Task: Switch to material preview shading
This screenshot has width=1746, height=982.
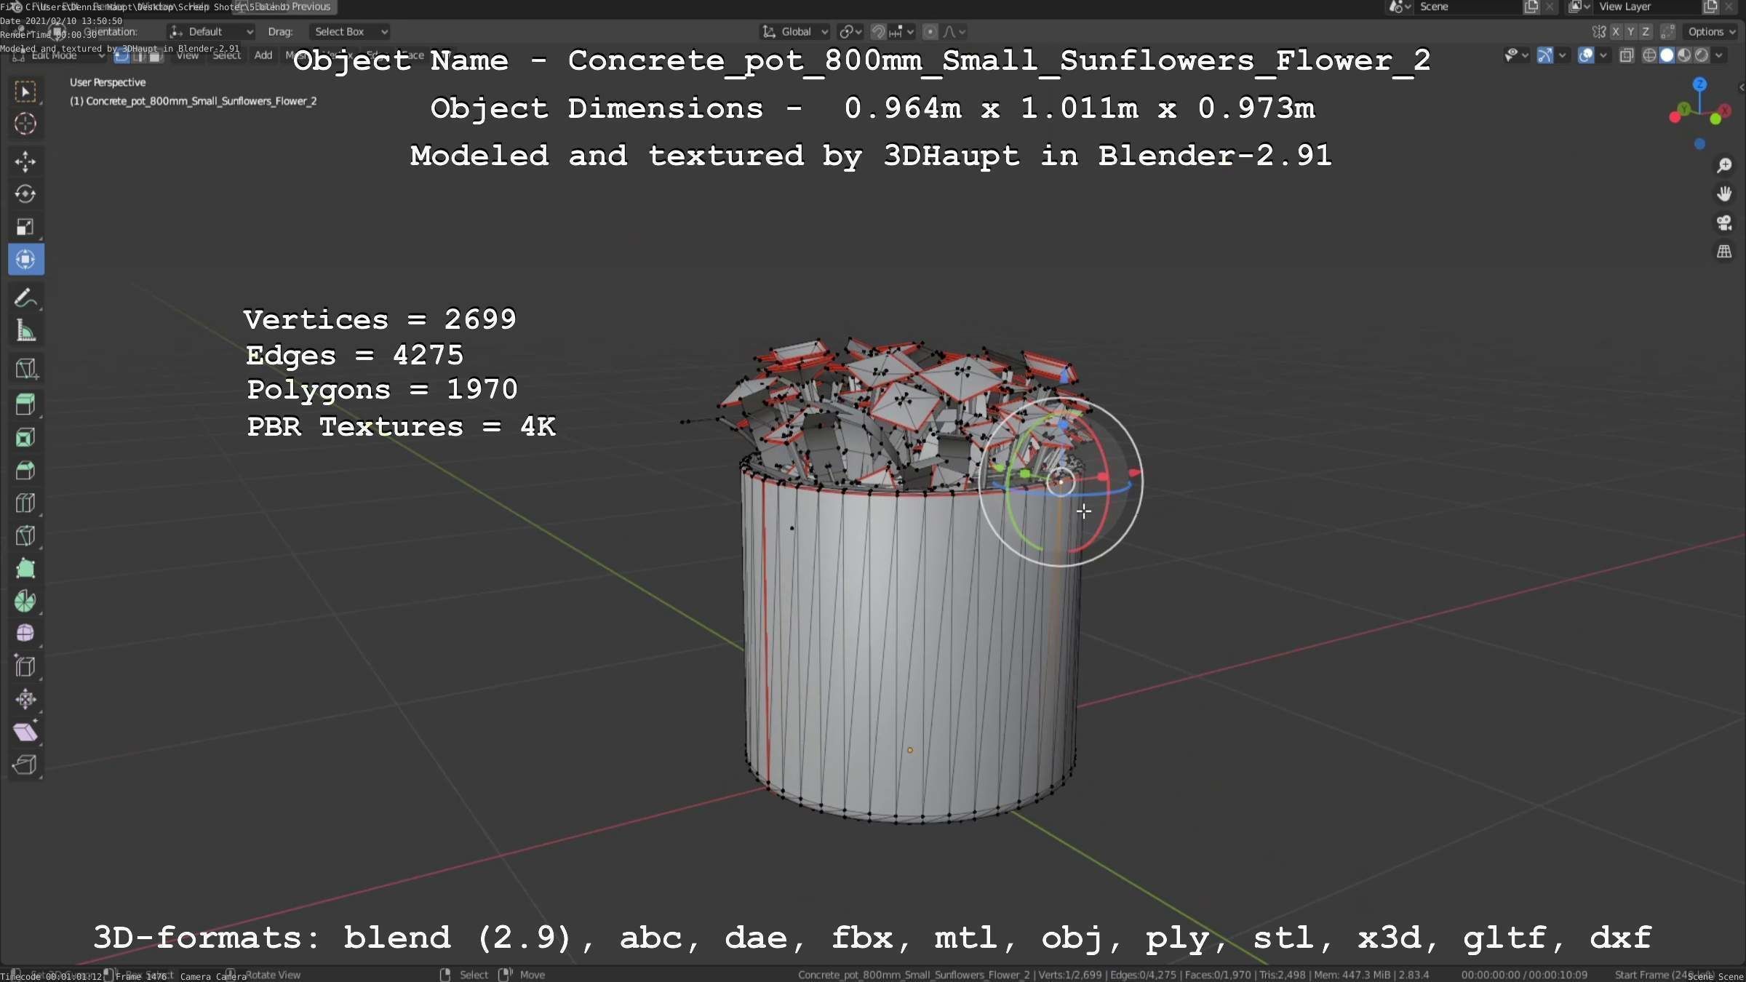Action: [1684, 55]
